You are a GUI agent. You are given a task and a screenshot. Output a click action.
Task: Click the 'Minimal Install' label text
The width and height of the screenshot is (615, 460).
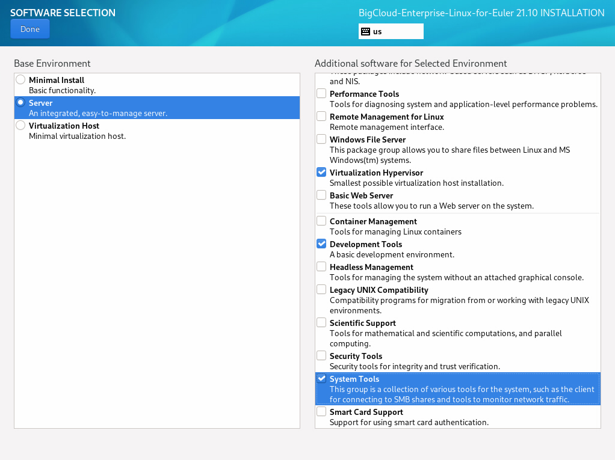point(57,80)
